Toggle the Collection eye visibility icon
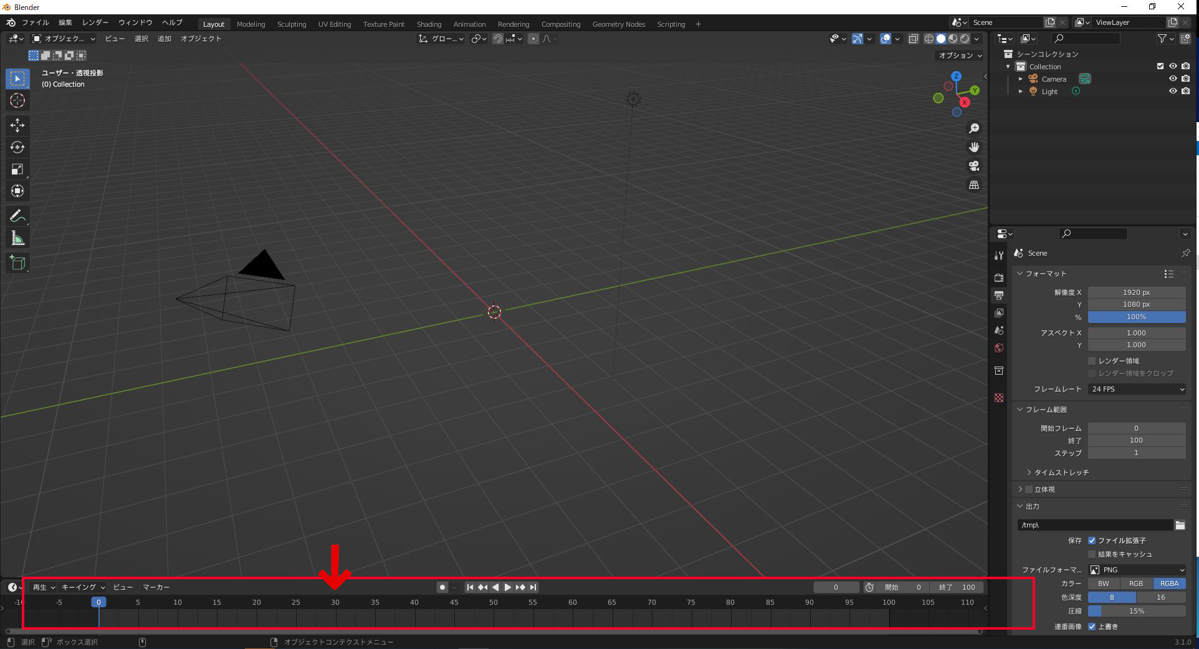Image resolution: width=1199 pixels, height=649 pixels. click(x=1173, y=67)
